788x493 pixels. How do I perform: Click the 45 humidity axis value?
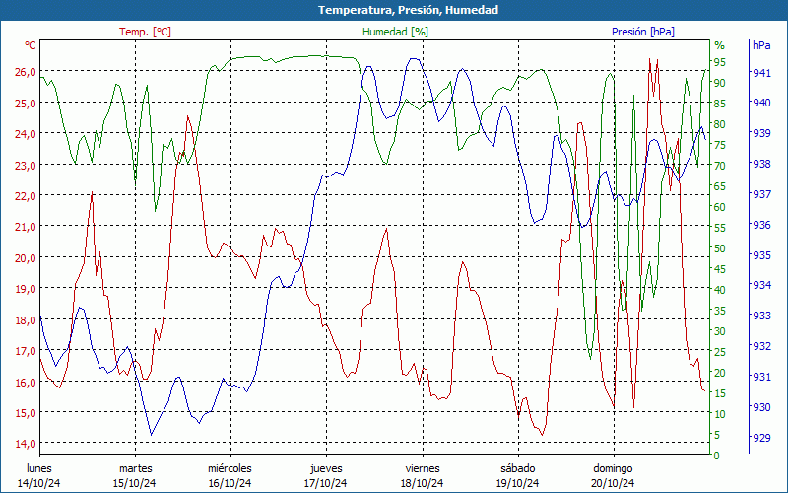click(x=720, y=269)
